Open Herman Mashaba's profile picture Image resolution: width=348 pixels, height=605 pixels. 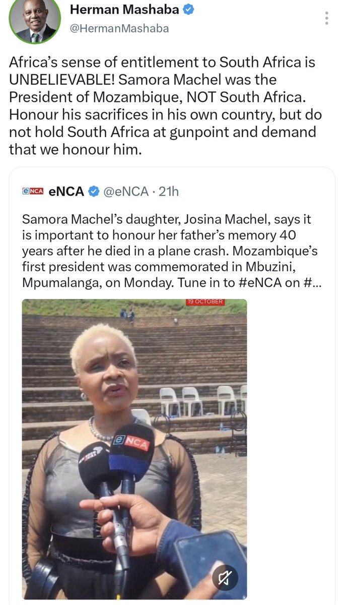[35, 21]
